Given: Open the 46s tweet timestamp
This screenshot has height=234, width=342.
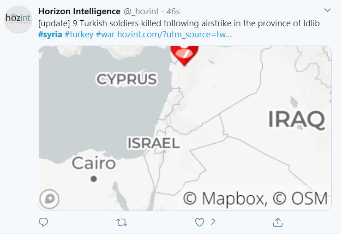Looking at the screenshot, I should click(x=173, y=12).
